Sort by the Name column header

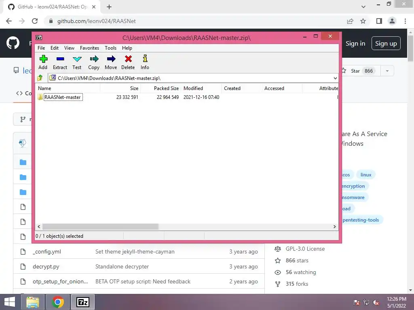tap(68, 88)
